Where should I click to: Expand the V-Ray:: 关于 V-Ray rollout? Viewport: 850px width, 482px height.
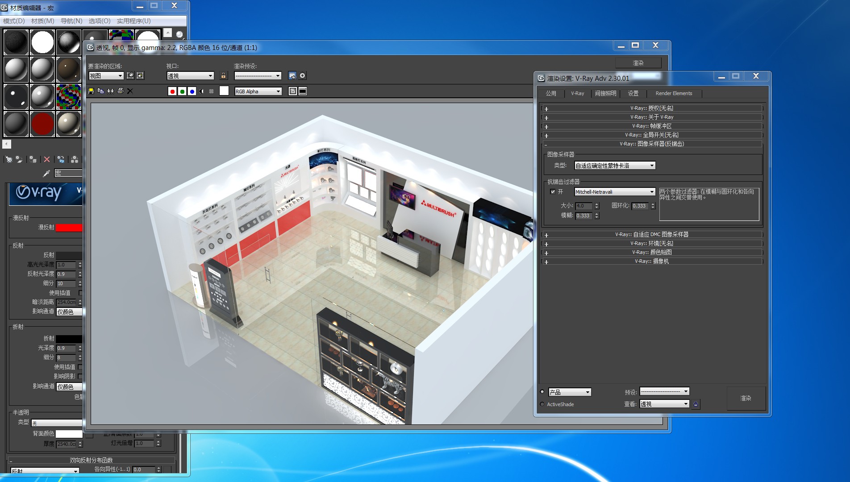point(652,117)
